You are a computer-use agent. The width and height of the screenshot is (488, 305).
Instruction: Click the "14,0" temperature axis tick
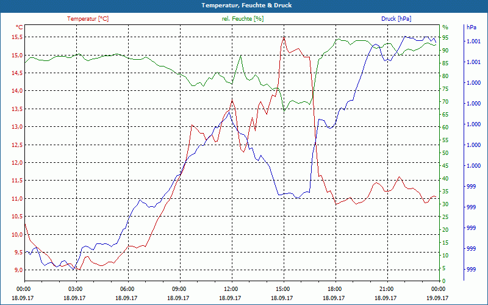[17, 90]
